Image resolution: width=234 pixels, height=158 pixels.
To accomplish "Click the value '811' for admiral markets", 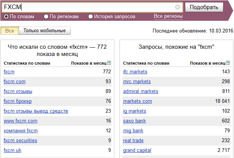I will coord(226,91).
